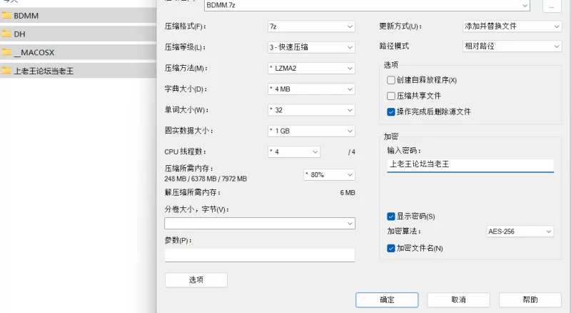Click the BDMM folder icon
This screenshot has height=313, width=571.
coord(6,15)
